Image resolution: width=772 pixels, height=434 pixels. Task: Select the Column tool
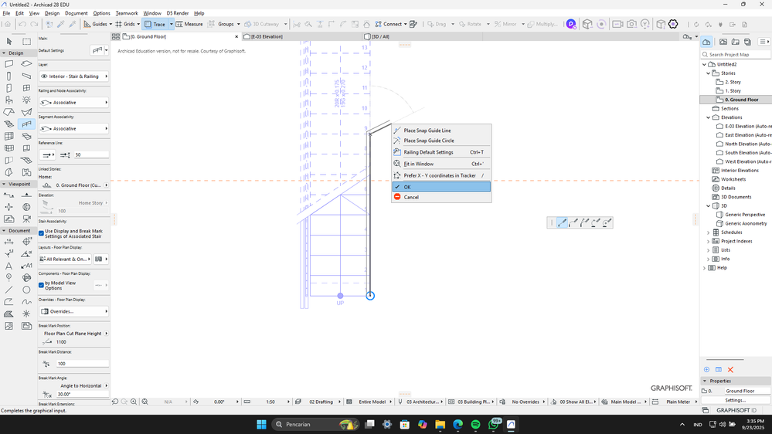[9, 76]
